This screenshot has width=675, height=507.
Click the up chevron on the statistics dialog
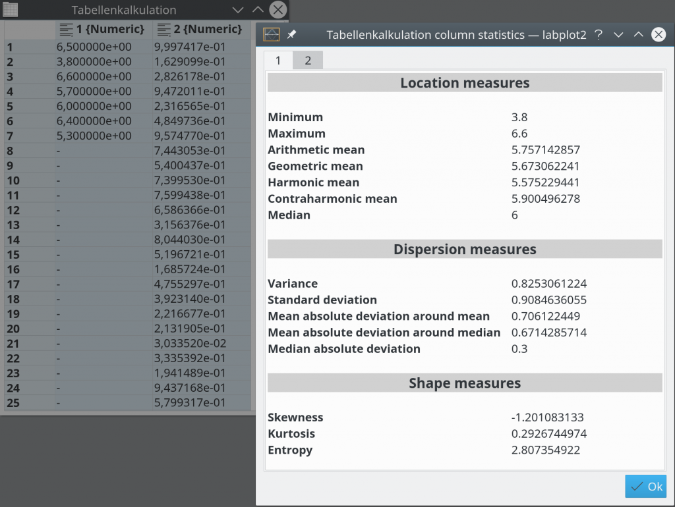[638, 34]
